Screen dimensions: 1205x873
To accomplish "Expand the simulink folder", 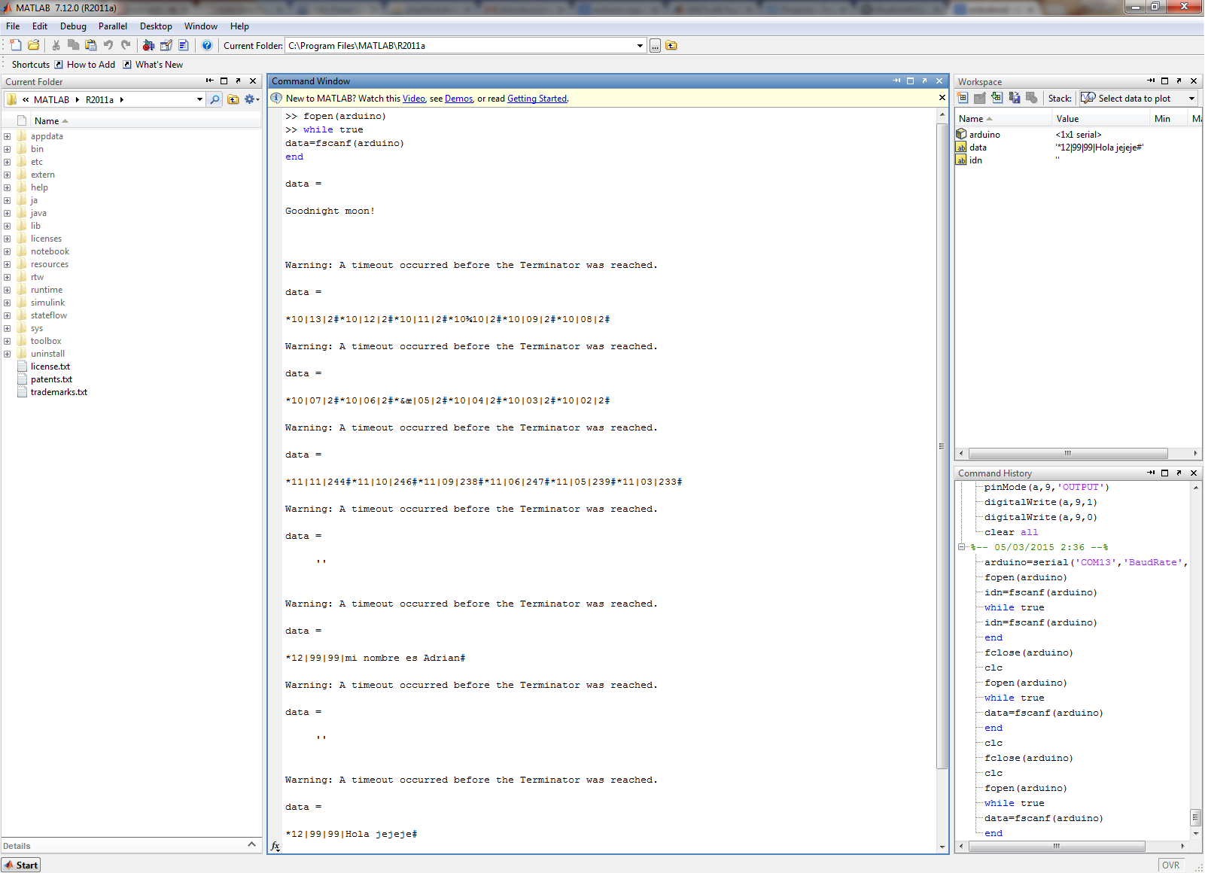I will (7, 303).
